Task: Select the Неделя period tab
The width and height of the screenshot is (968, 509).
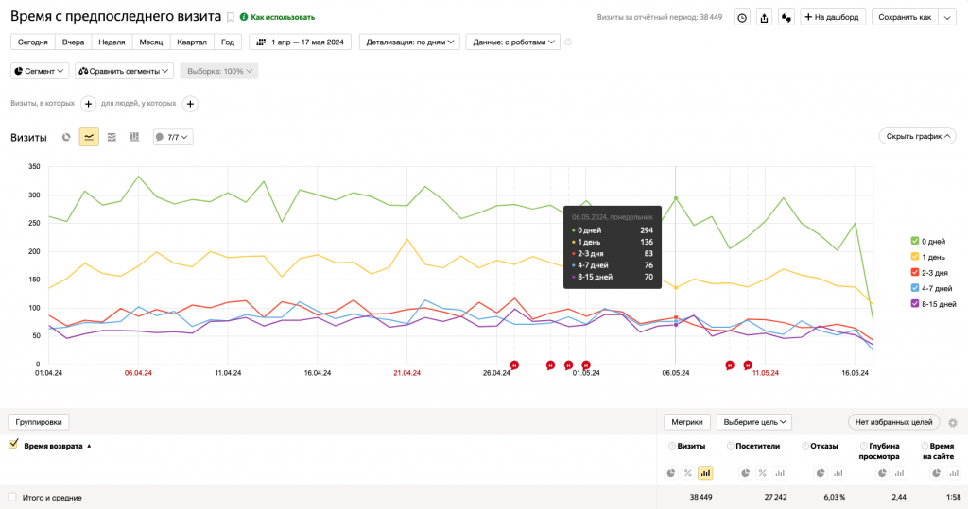Action: [112, 42]
